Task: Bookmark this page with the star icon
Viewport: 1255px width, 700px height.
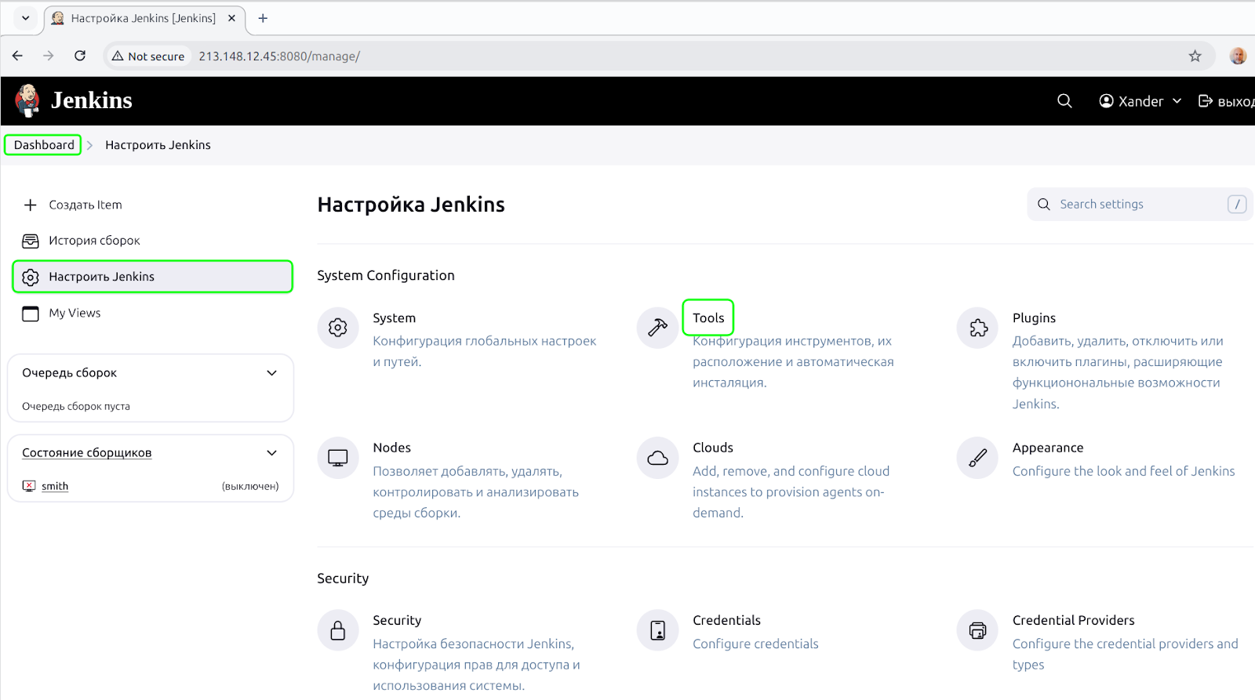Action: [x=1195, y=56]
